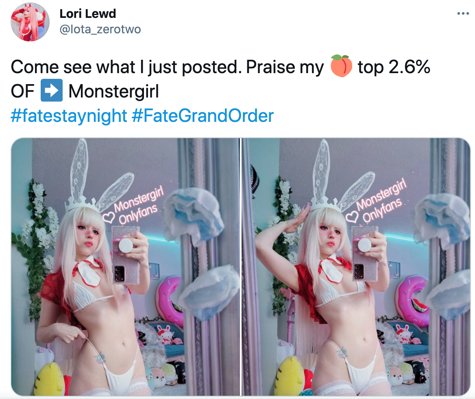Click the heart icon in left photo watermark
Viewport: 475px width, 399px height.
(x=108, y=217)
